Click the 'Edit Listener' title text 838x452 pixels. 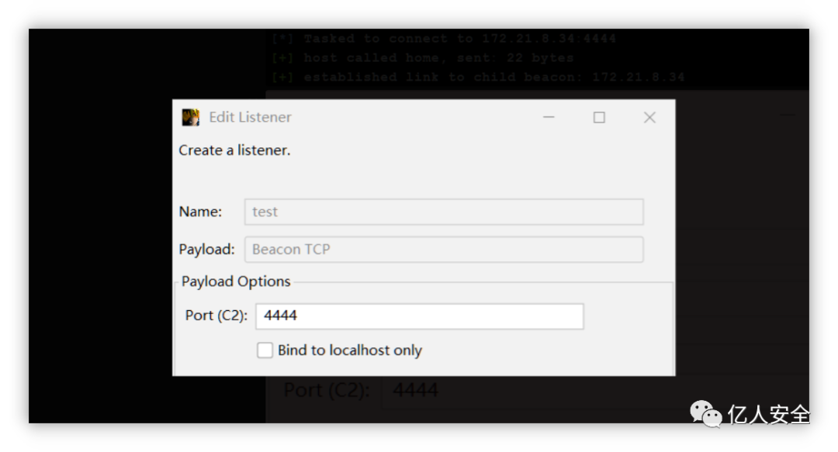[x=250, y=117]
